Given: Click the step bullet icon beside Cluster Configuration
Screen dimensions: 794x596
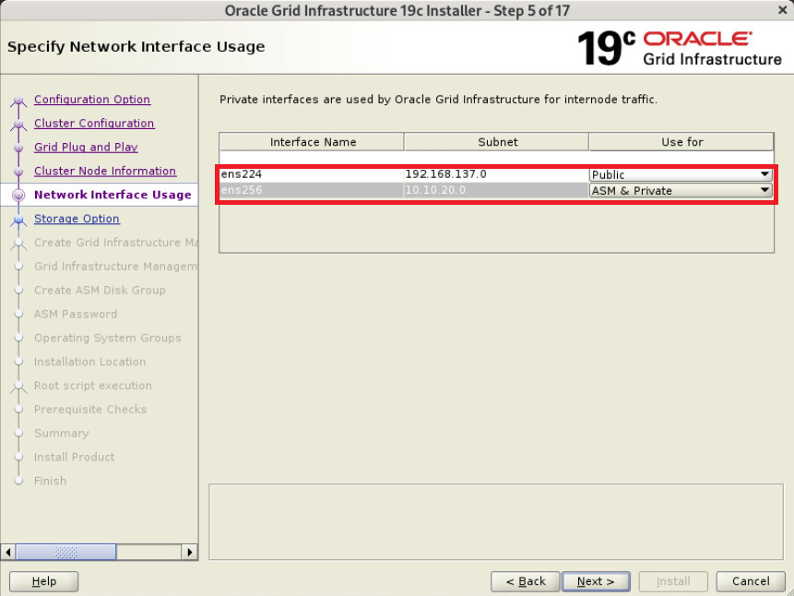Looking at the screenshot, I should click(18, 125).
